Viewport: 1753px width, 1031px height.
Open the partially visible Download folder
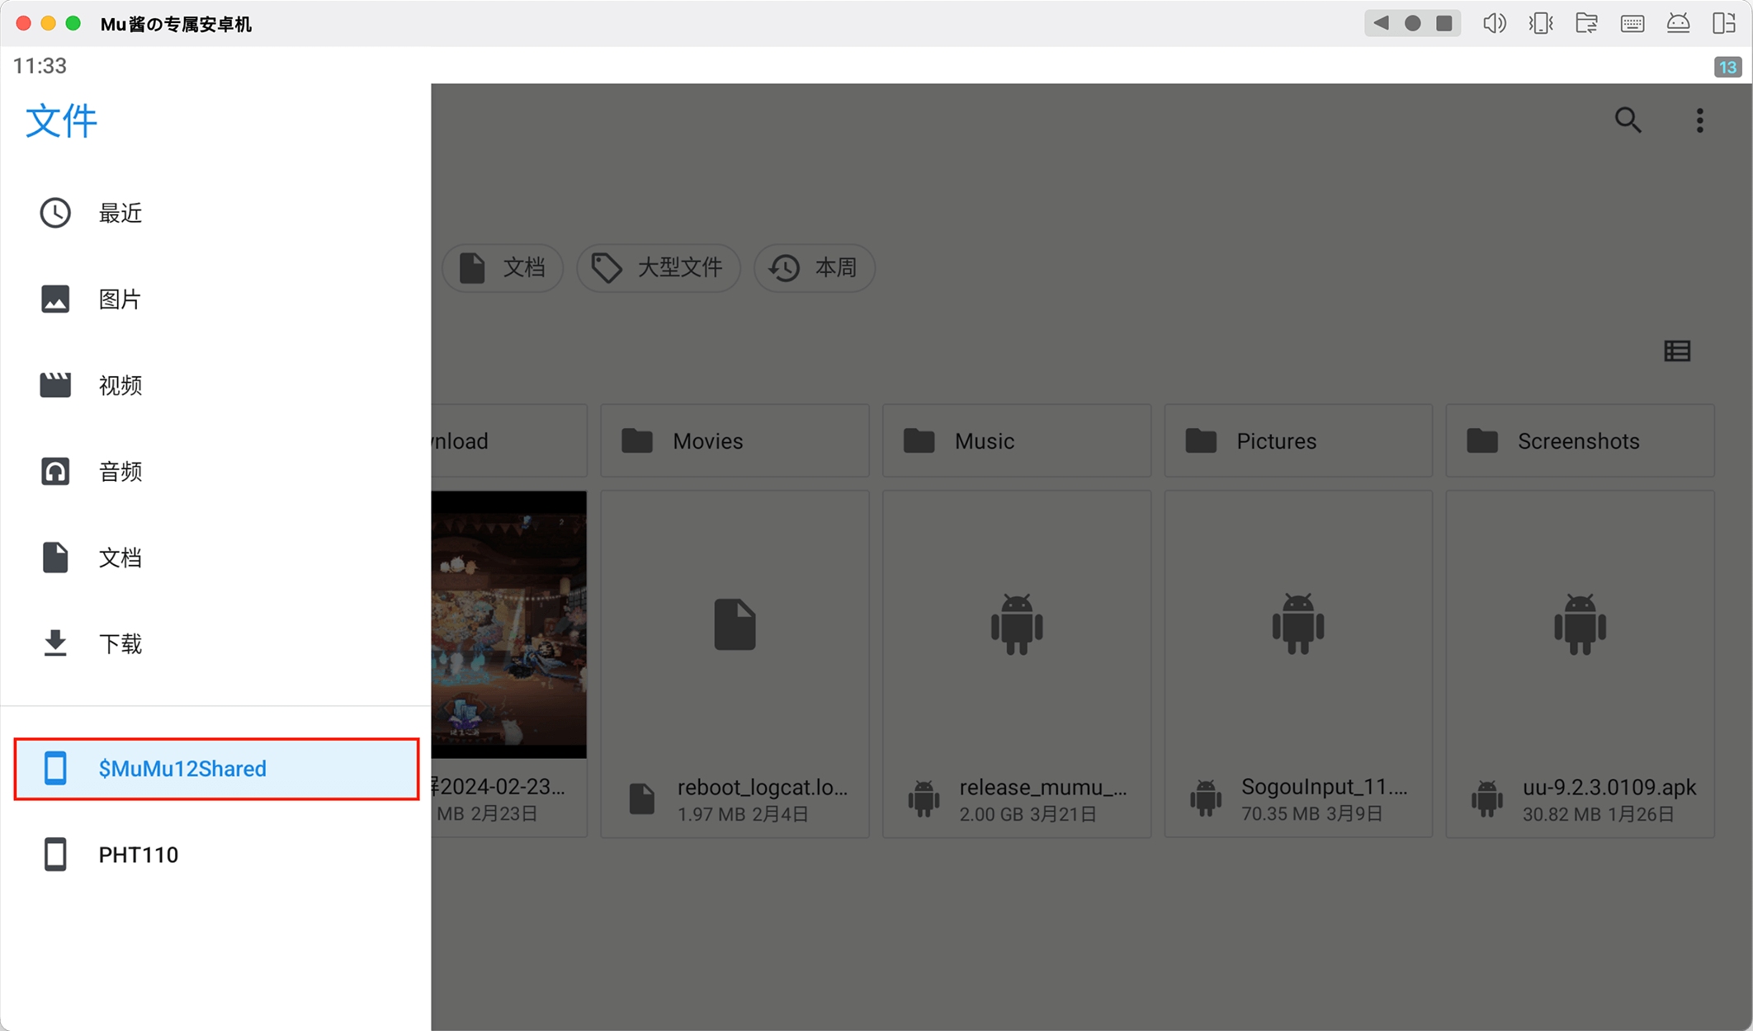coord(509,441)
